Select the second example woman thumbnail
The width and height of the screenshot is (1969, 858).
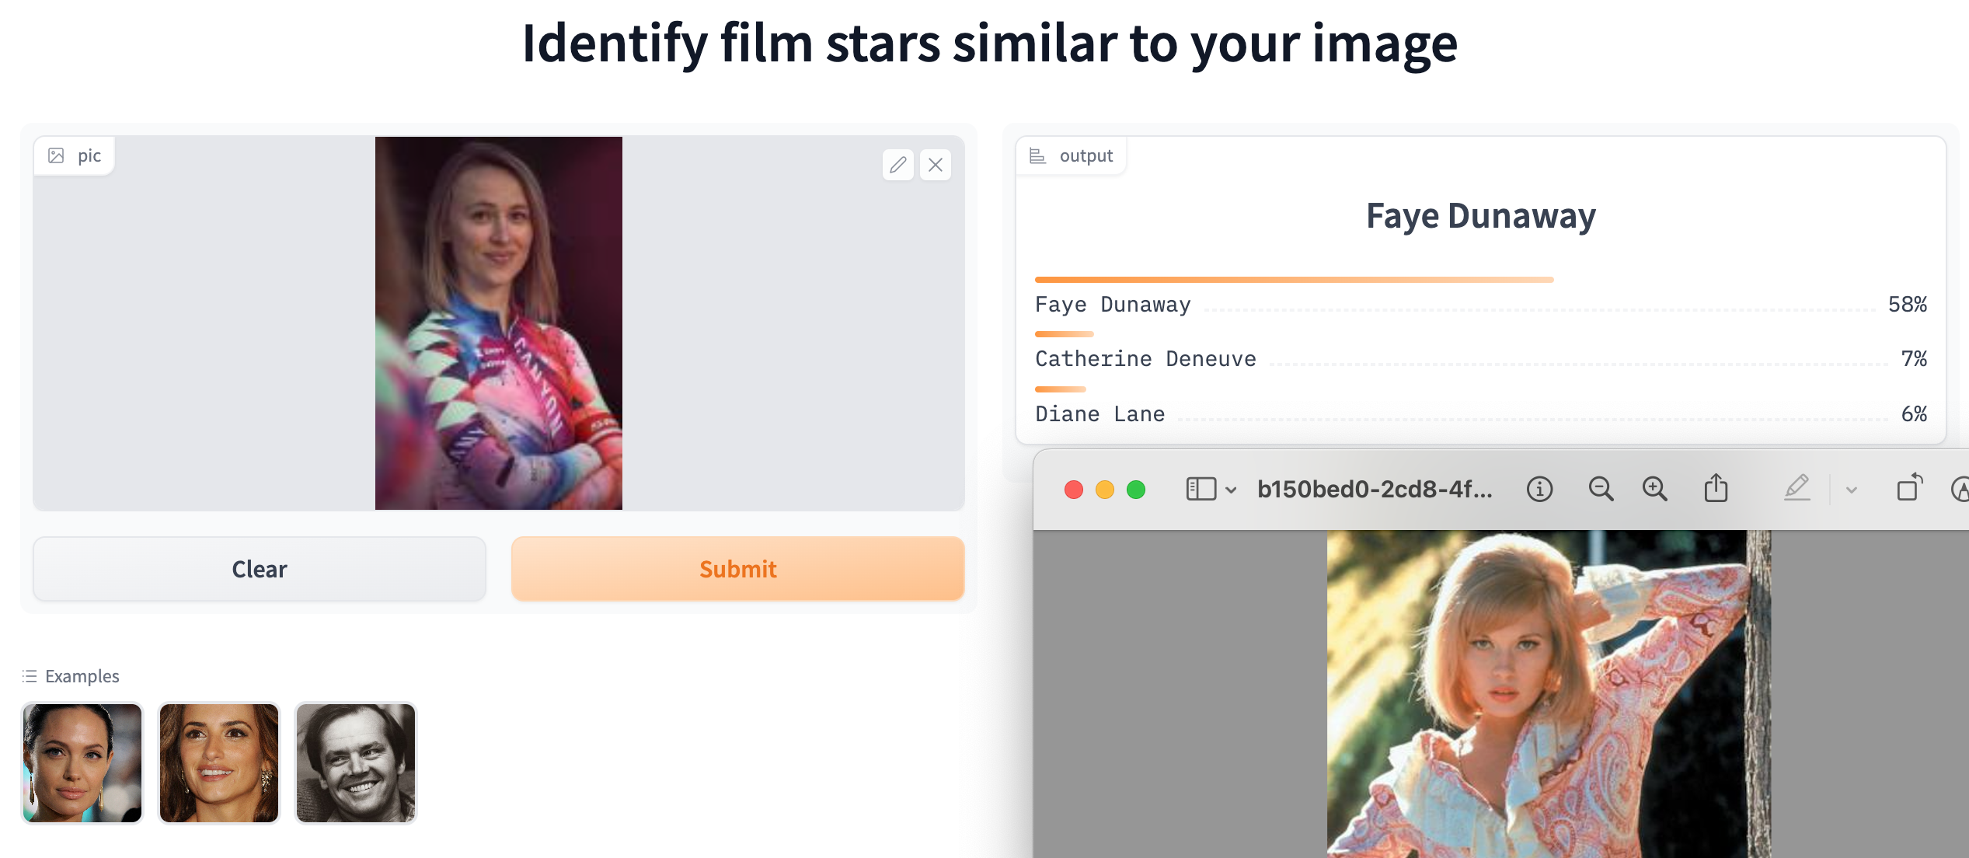click(219, 763)
